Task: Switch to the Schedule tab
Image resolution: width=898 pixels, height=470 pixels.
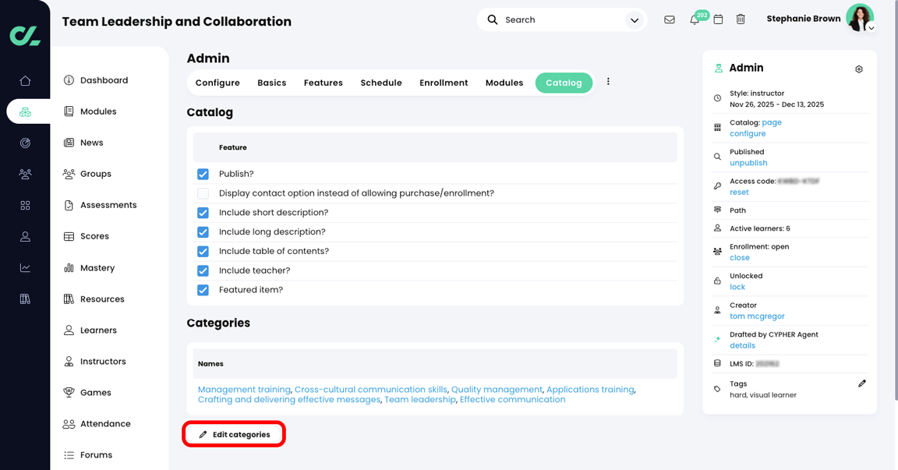Action: [x=381, y=82]
